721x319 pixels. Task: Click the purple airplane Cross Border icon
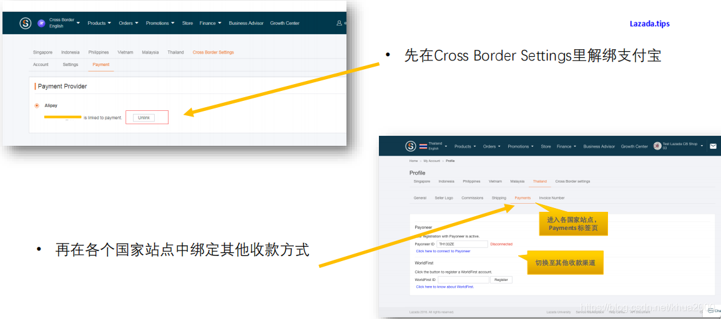pos(41,23)
